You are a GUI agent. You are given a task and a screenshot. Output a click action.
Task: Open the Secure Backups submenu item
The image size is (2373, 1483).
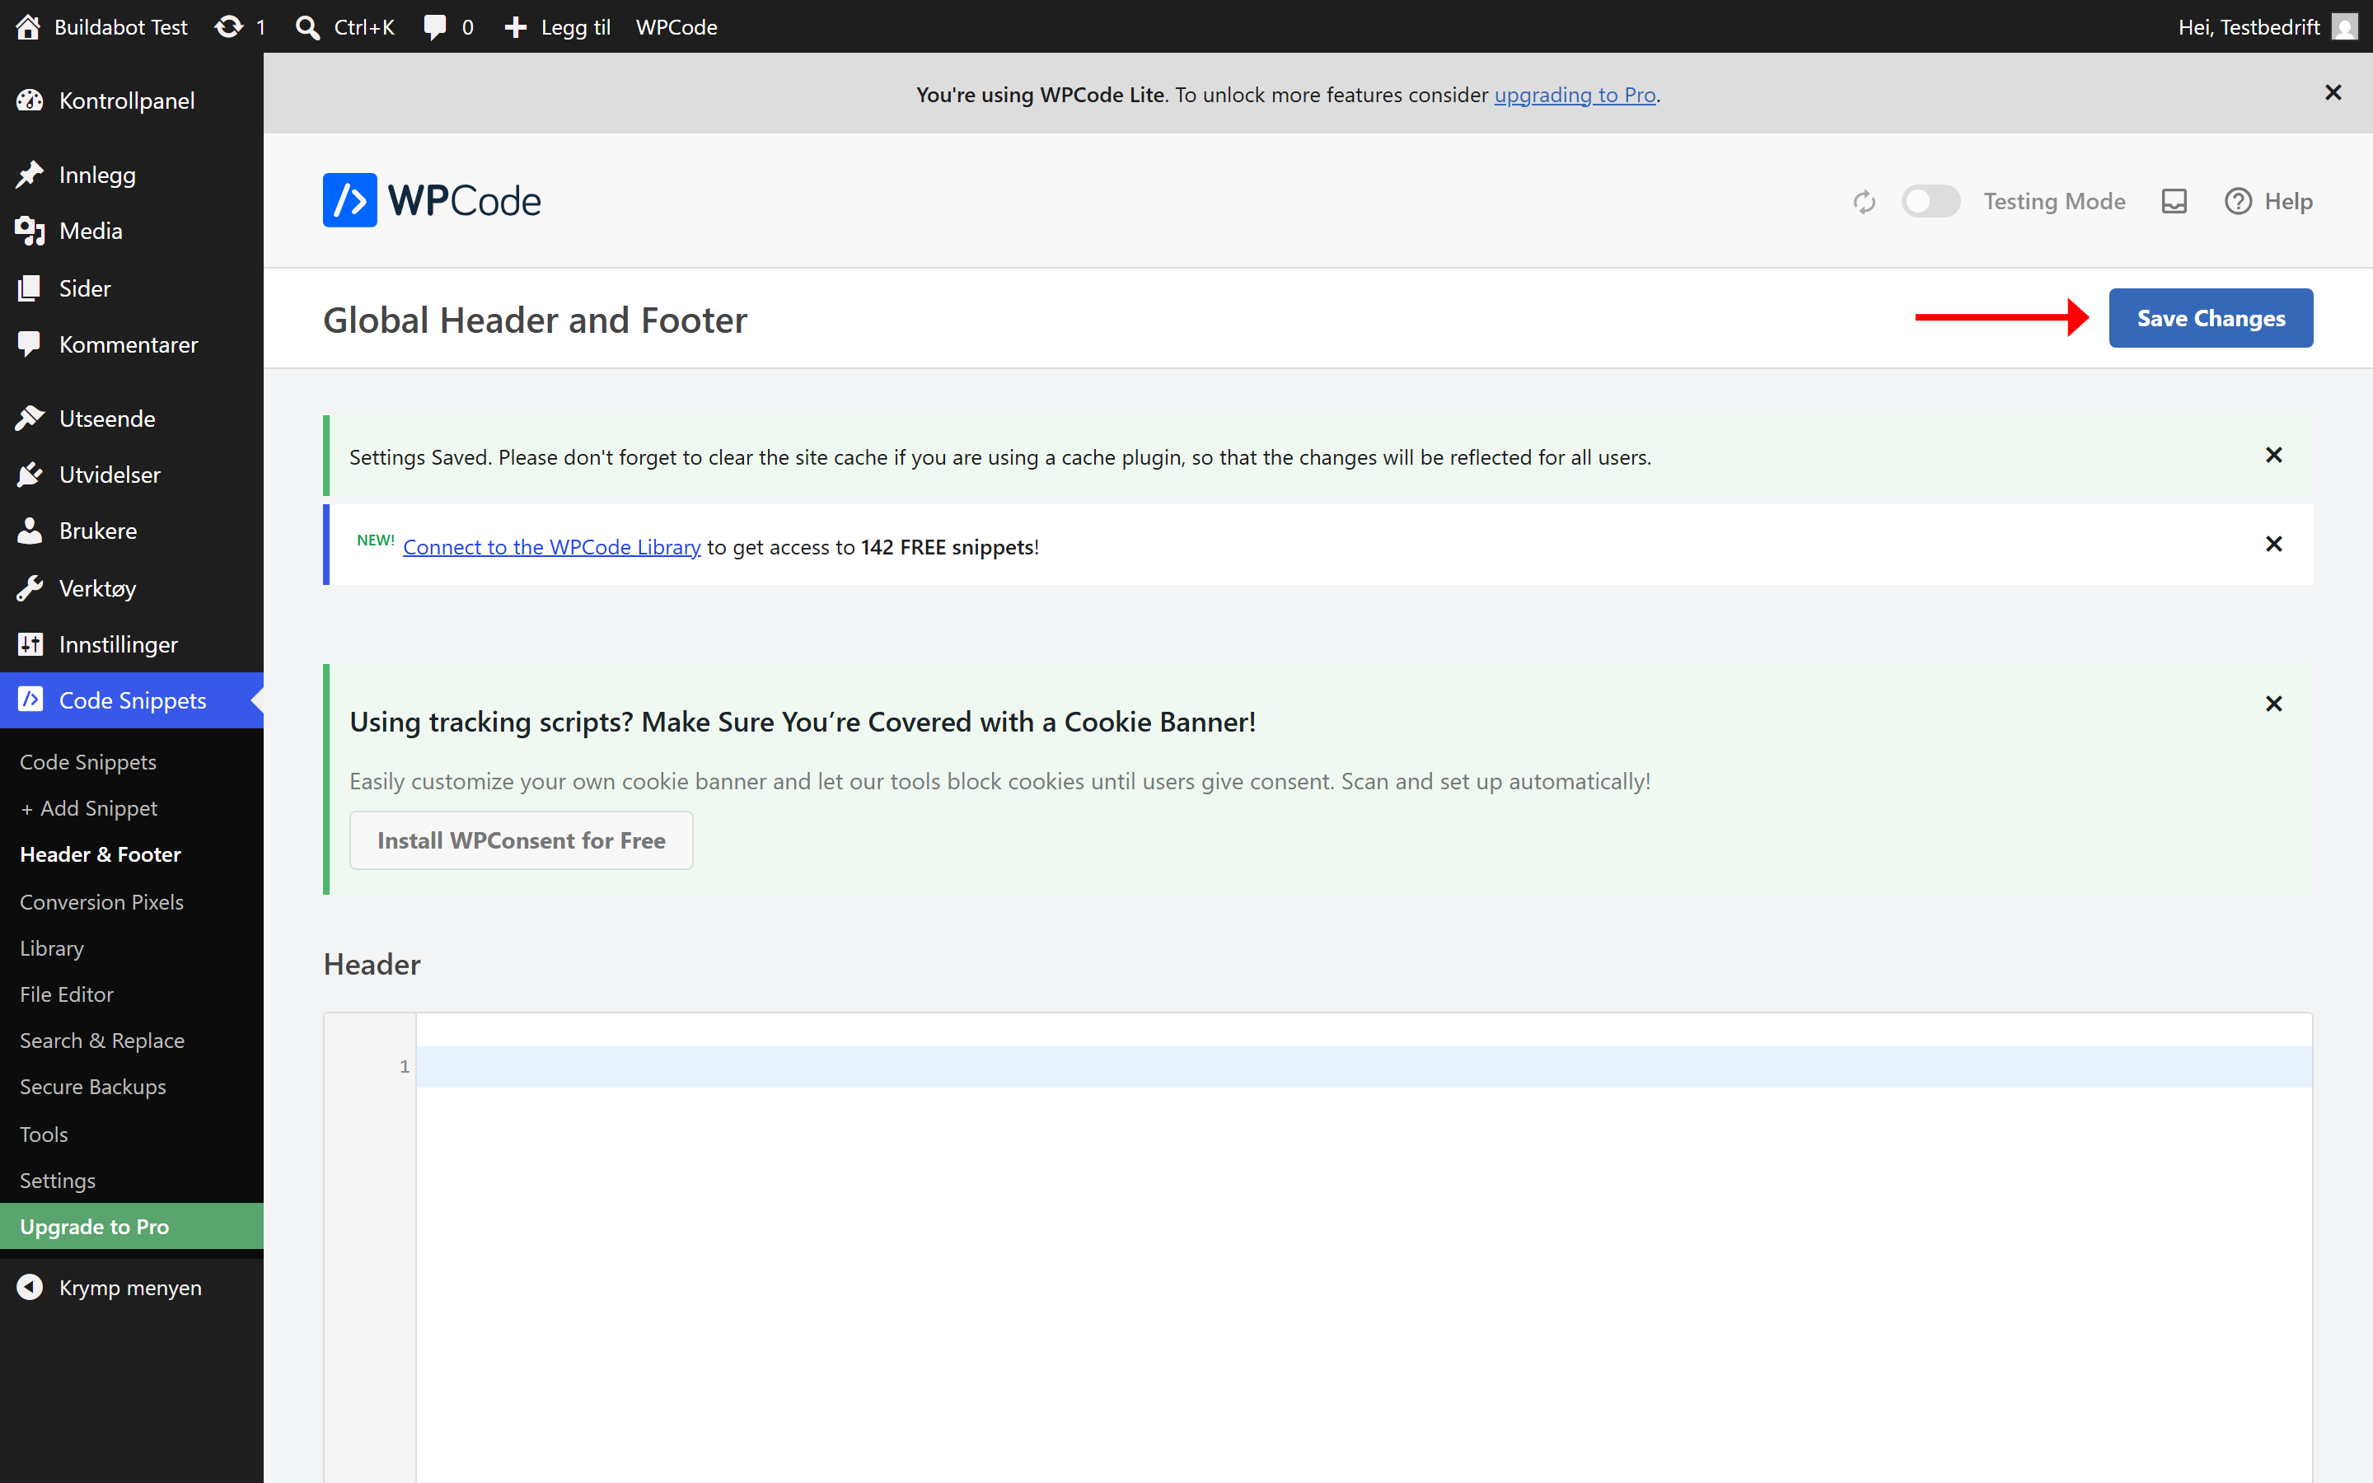[92, 1086]
